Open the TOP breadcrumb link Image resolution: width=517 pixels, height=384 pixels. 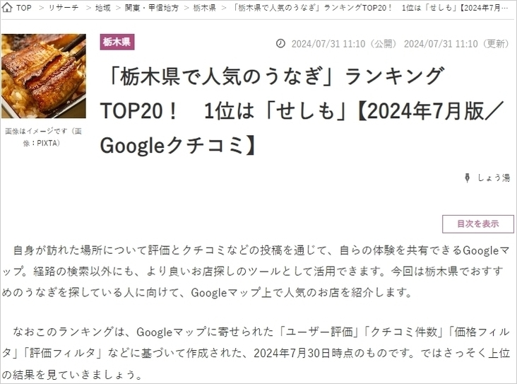coord(24,8)
